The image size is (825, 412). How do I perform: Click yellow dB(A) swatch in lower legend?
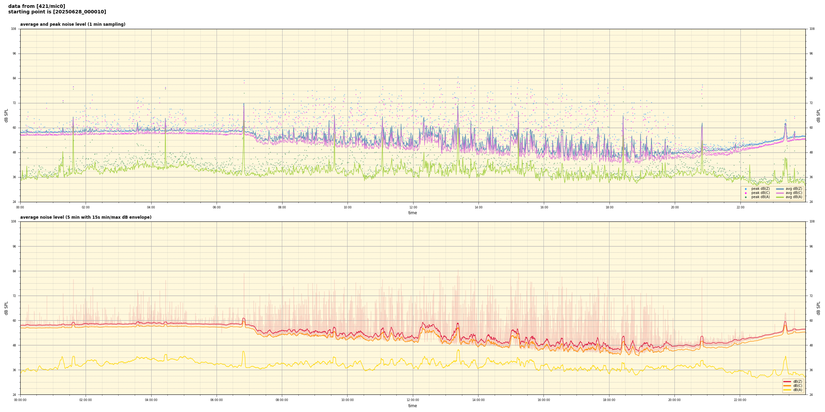pos(787,390)
